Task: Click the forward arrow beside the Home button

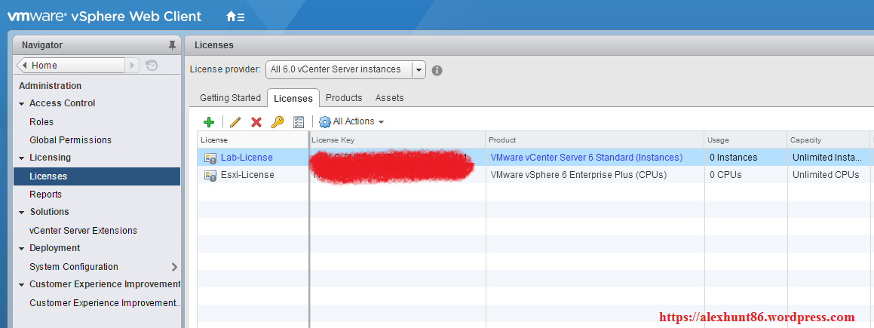Action: 132,65
